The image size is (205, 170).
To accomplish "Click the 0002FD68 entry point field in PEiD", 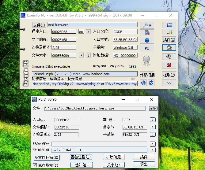I will coord(67,120).
